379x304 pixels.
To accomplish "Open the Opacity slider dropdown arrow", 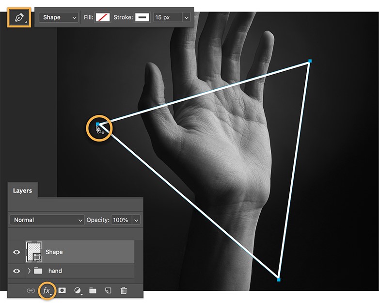I will 136,220.
